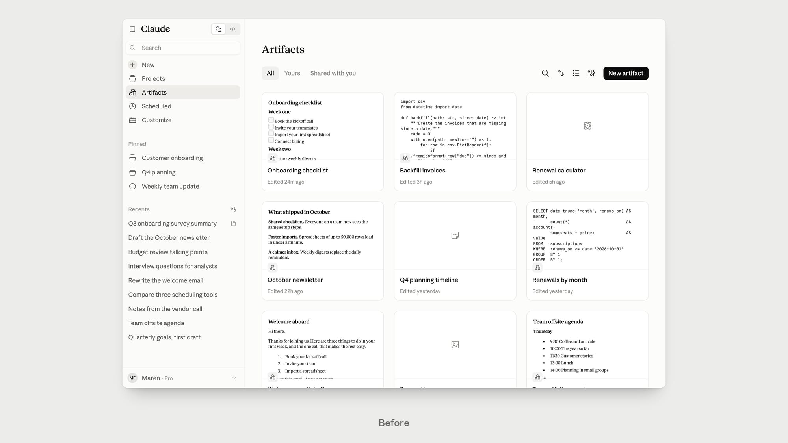The width and height of the screenshot is (788, 443).
Task: Open Customize in the sidebar
Action: [x=183, y=120]
